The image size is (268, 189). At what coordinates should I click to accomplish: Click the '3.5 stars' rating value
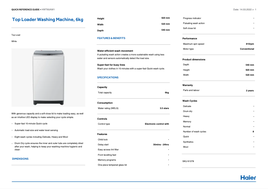pos(164,108)
